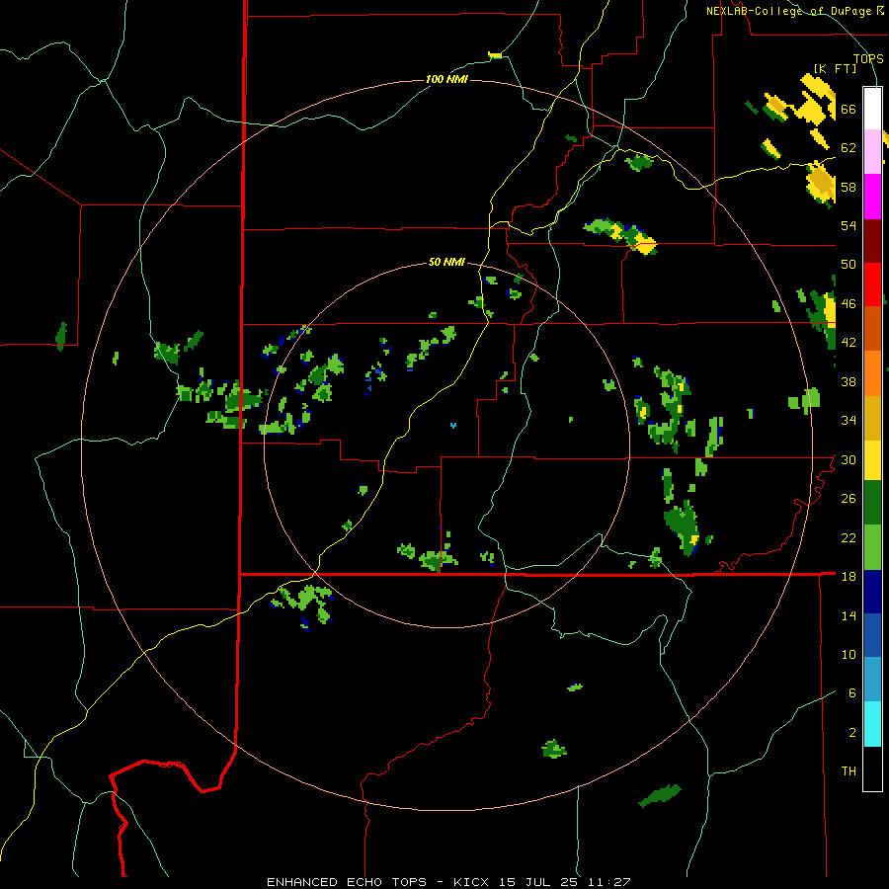Image resolution: width=889 pixels, height=889 pixels.
Task: Click the '[K FT]' units label
Action: tap(835, 69)
